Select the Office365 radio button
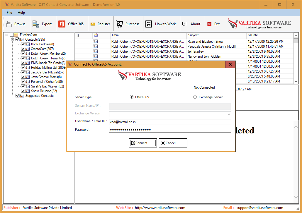The width and height of the screenshot is (302, 213). coord(132,97)
